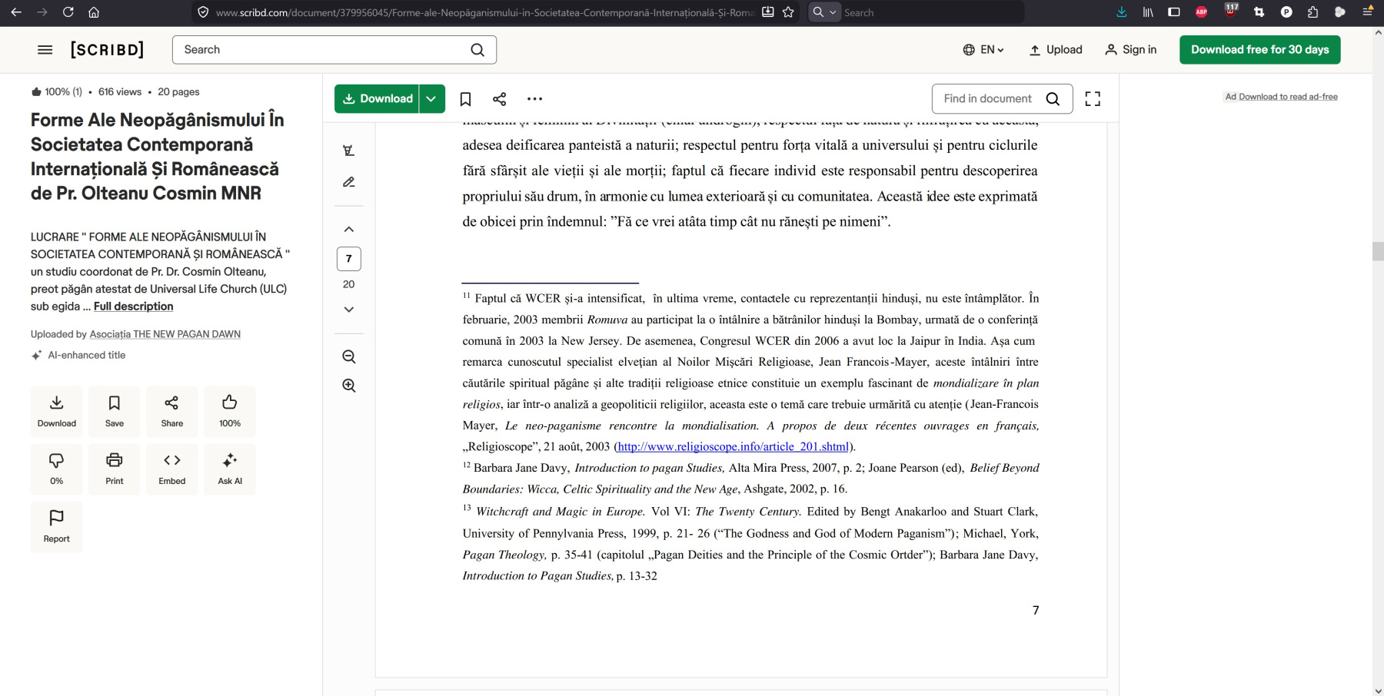Click Sign in at top right

(1130, 50)
